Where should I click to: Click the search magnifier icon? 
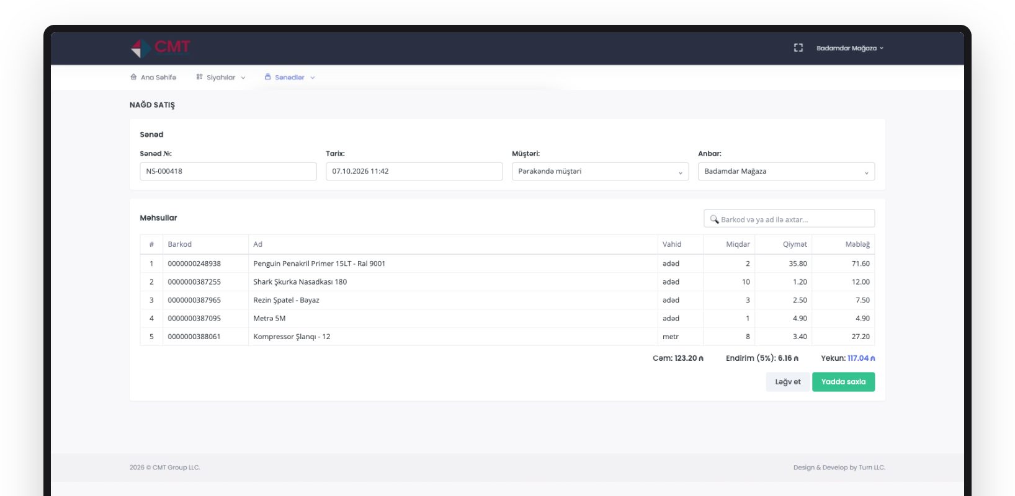tap(714, 219)
